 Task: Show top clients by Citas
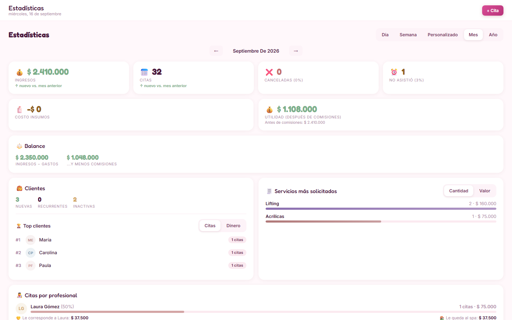point(210,226)
